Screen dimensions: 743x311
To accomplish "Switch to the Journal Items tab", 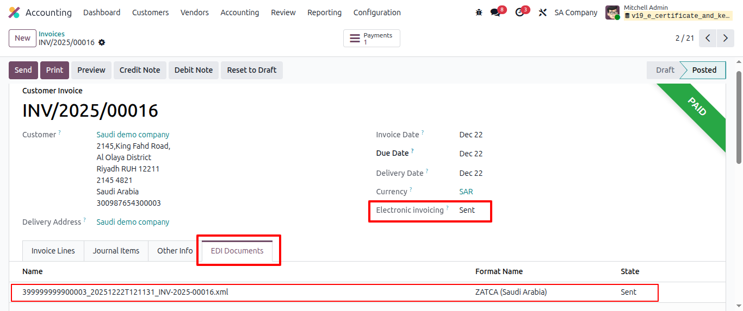I will tap(116, 251).
